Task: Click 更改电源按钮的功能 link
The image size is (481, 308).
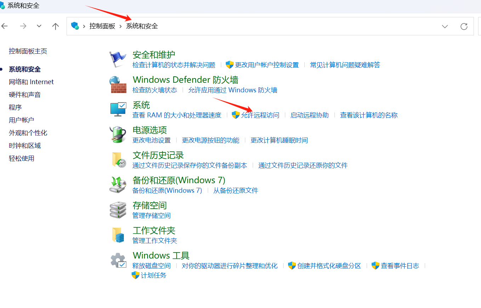Action: point(211,140)
